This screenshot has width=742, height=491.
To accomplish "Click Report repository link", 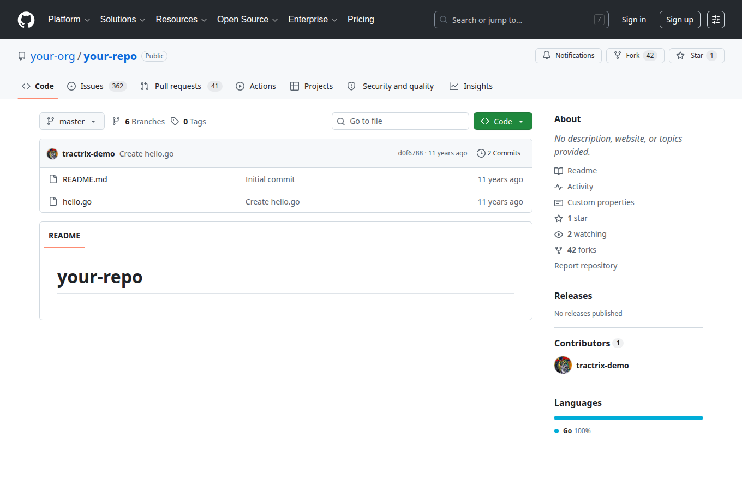I will tap(586, 266).
